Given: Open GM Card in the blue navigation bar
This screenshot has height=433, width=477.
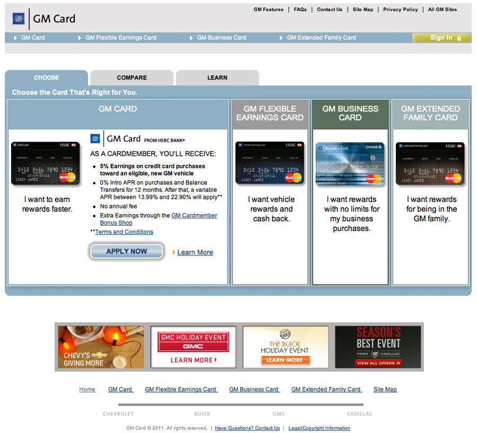Looking at the screenshot, I should point(33,38).
